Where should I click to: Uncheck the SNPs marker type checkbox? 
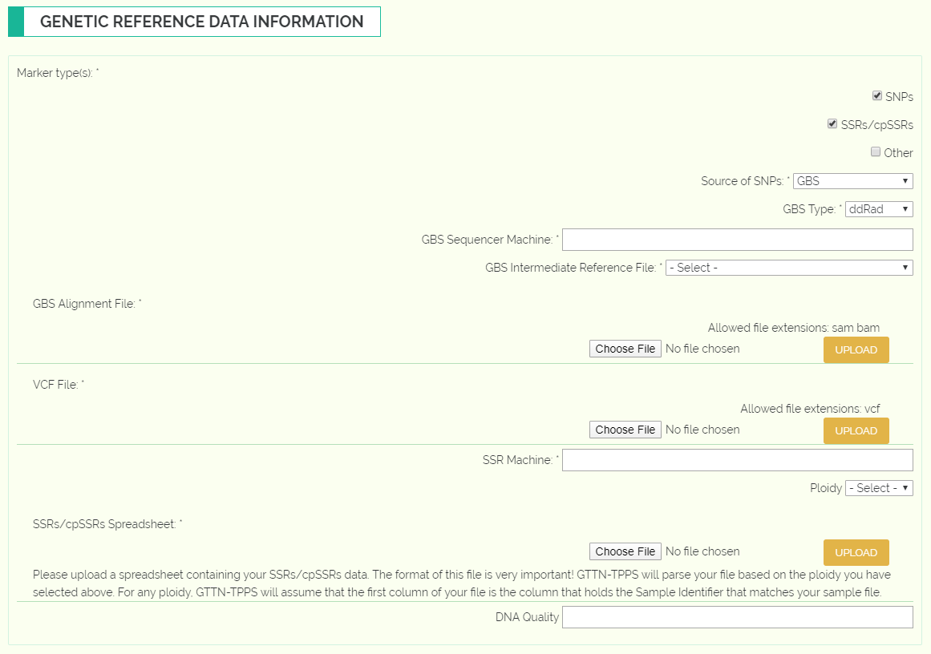tap(877, 95)
